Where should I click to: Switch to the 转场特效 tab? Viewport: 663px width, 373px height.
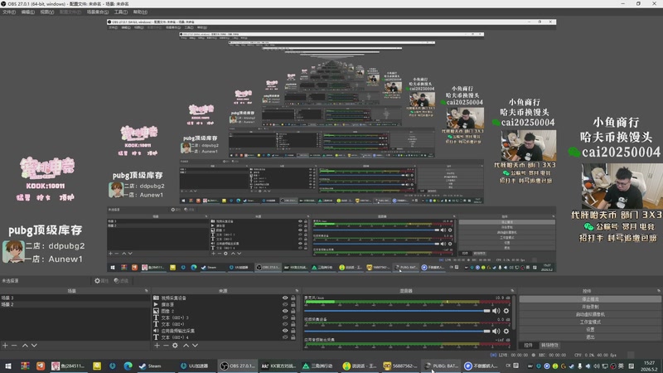pyautogui.click(x=549, y=345)
